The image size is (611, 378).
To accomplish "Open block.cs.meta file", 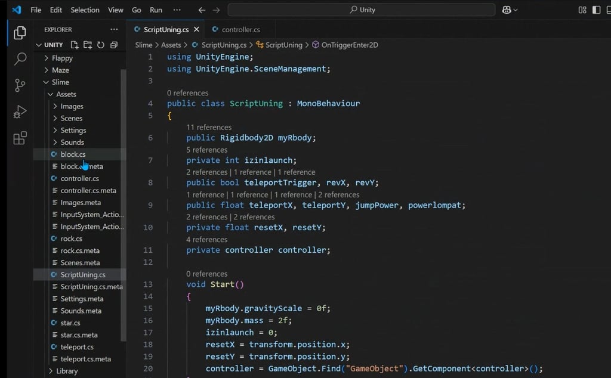I will coord(79,166).
